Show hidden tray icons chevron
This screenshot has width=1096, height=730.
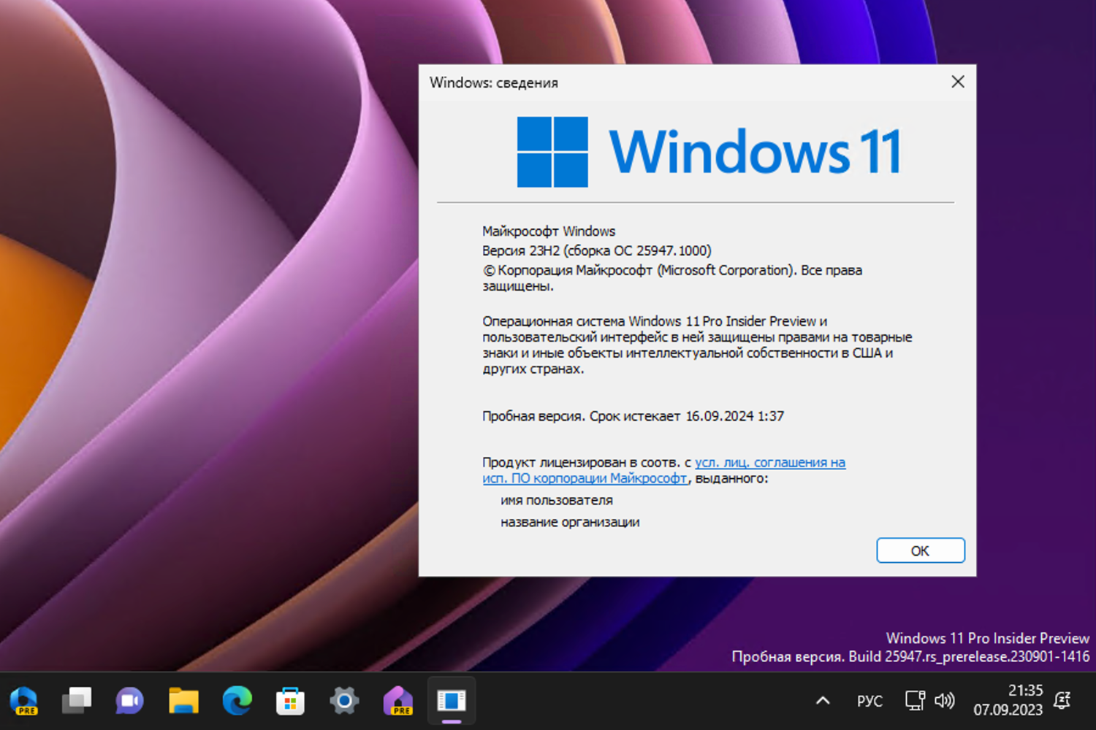pos(823,701)
